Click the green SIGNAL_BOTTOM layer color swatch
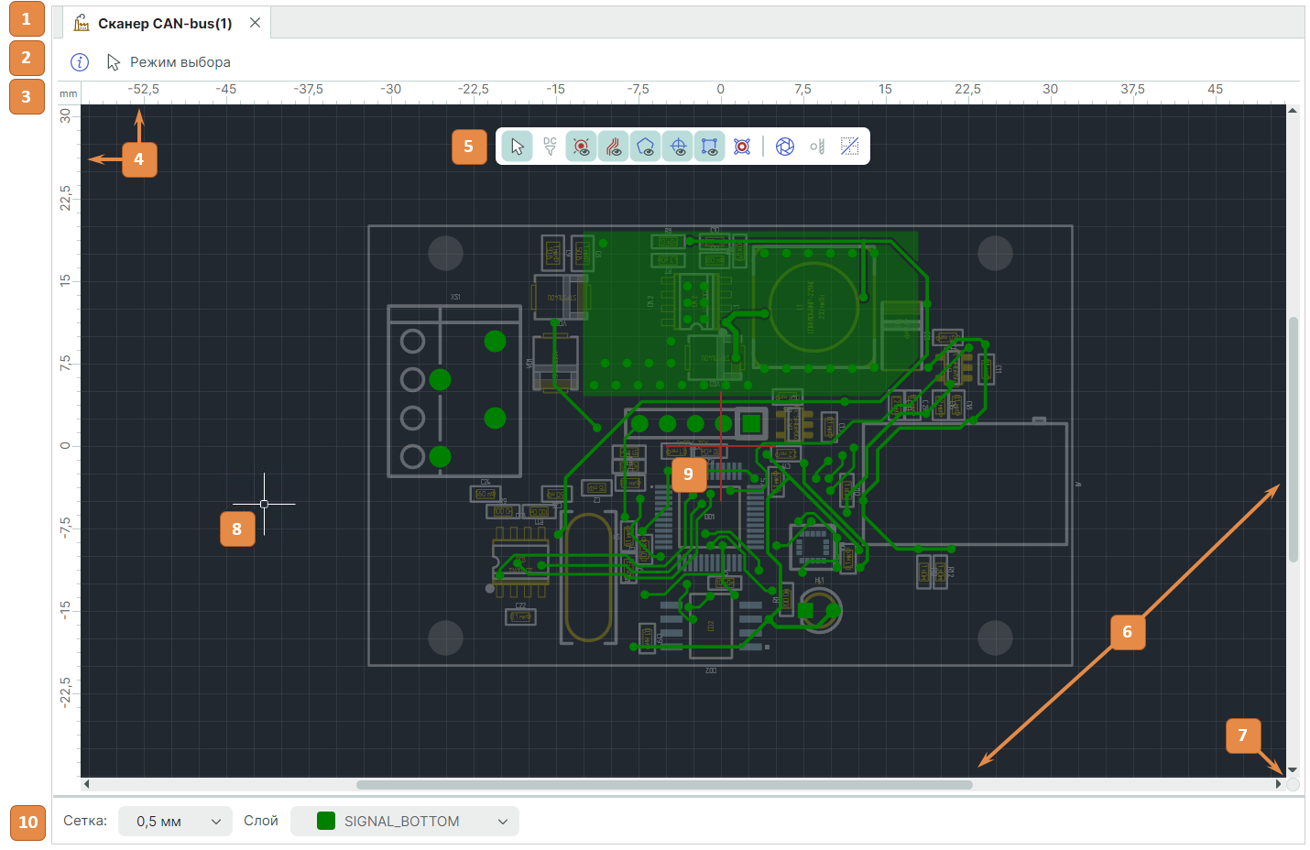Screen dimensions: 1310x850 (325, 822)
